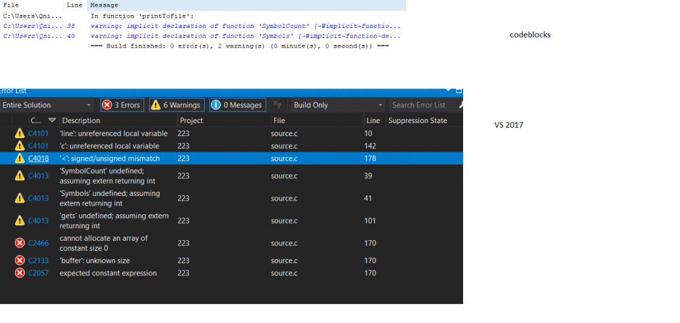Click source.c in the C2057 row
The height and width of the screenshot is (323, 680).
284,273
